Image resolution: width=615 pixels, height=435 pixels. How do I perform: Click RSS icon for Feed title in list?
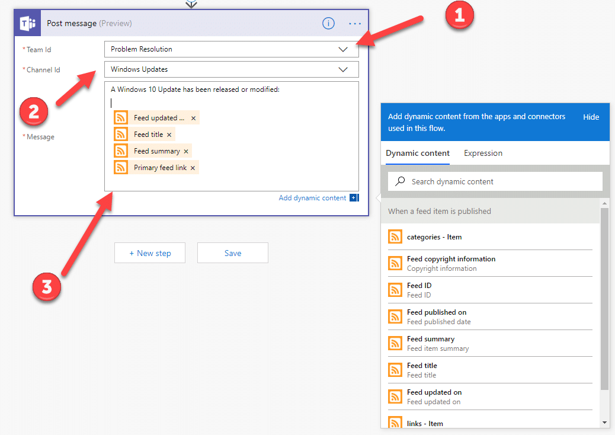395,370
